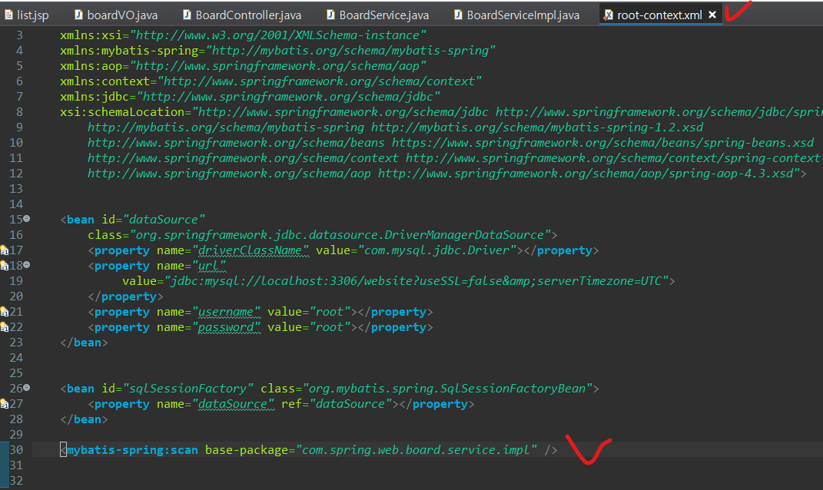This screenshot has width=823, height=490.
Task: Click the "com.mysql.jdbc.Driver" value
Action: click(437, 250)
